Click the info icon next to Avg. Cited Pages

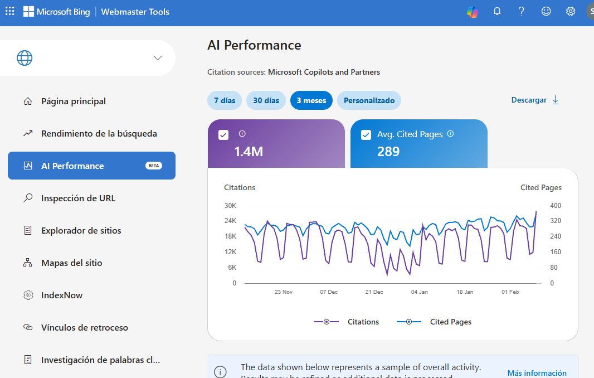click(450, 133)
